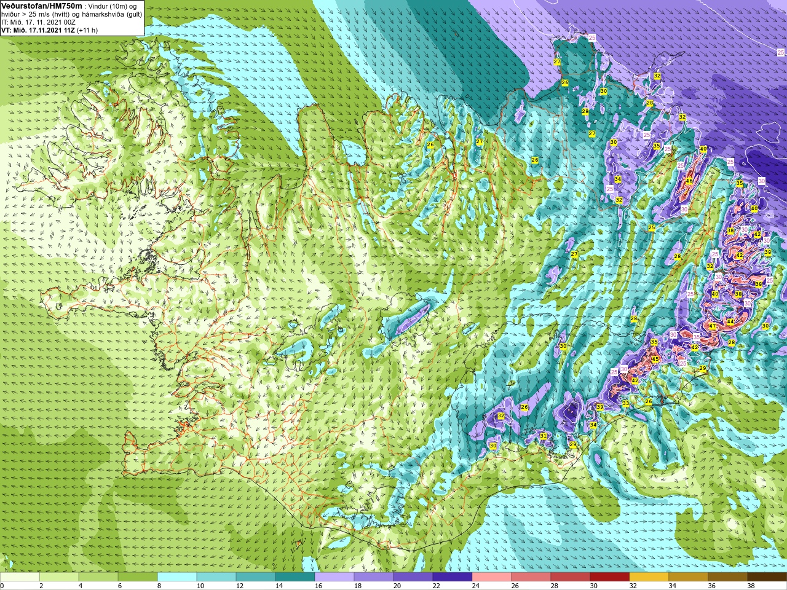Viewport: 787px width, 590px height.
Task: Click the pale yellow 0–2 m/s legend swatch
Action: 20,577
